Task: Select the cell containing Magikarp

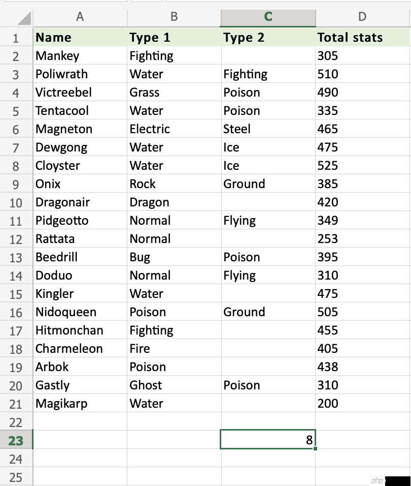Action: click(80, 403)
